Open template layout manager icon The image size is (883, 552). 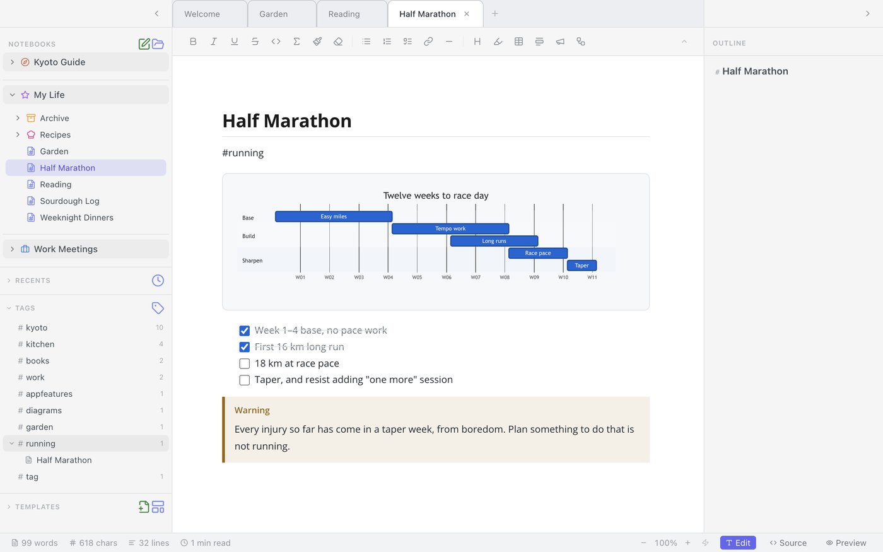[x=158, y=507]
